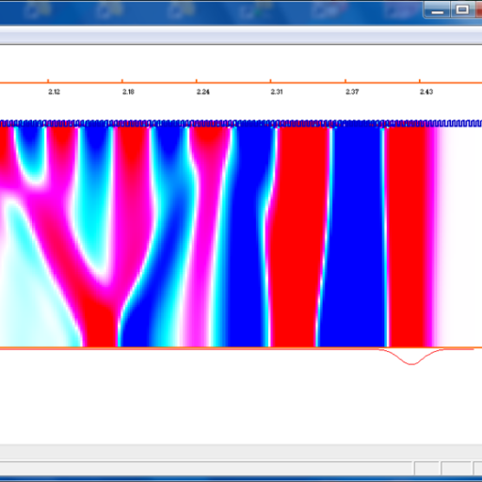Click the first small status bar cell
482x482 pixels.
click(426, 469)
